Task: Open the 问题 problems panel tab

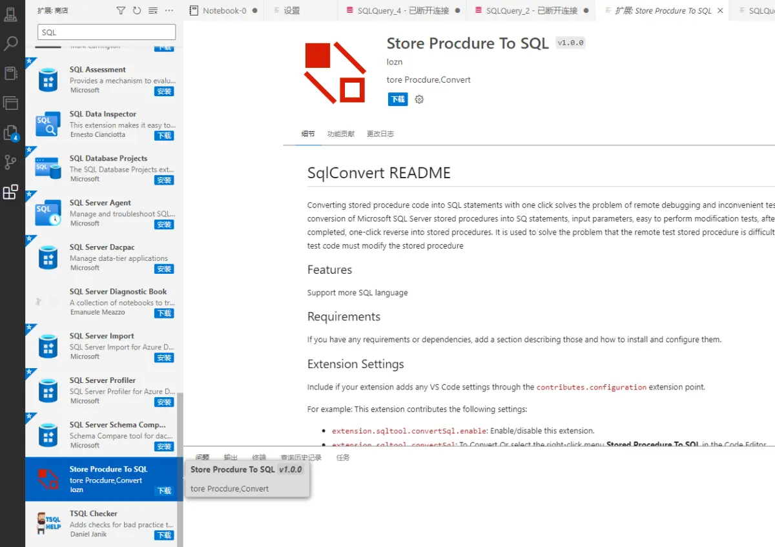Action: [203, 457]
